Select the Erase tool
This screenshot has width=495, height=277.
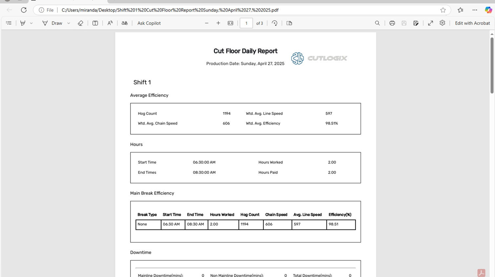(x=80, y=23)
